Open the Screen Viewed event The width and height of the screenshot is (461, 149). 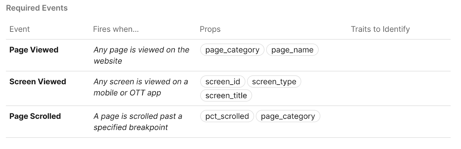point(37,82)
